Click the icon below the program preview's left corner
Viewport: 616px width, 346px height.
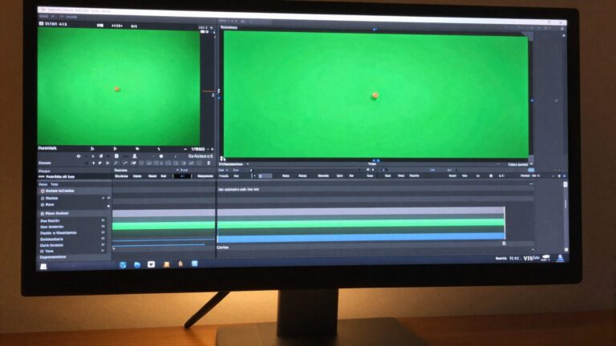pyautogui.click(x=223, y=159)
